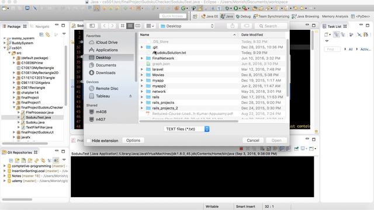Screen dimensions: 374x210
Task: Click the sidebar toggle icon in file dialog
Action: pyautogui.click(x=92, y=26)
